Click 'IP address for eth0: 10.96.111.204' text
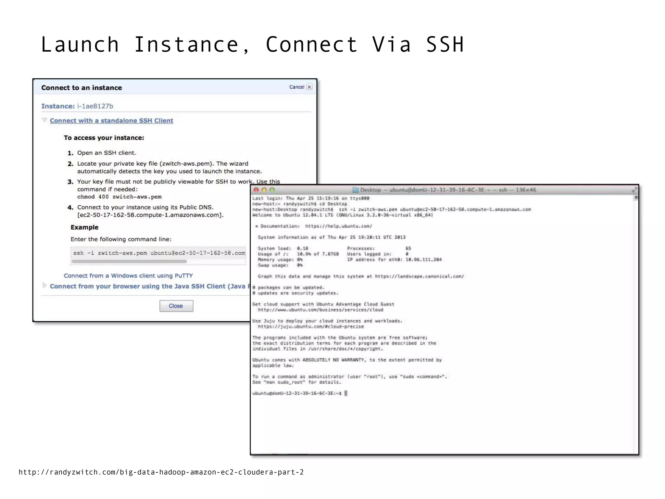The width and height of the screenshot is (665, 499). pos(394,260)
